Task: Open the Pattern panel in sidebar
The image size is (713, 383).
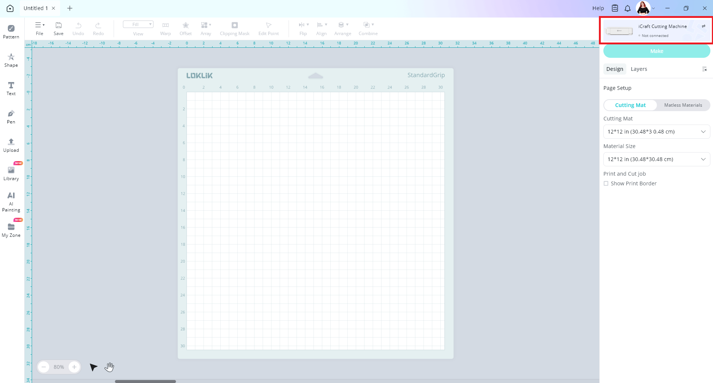Action: pos(11,31)
